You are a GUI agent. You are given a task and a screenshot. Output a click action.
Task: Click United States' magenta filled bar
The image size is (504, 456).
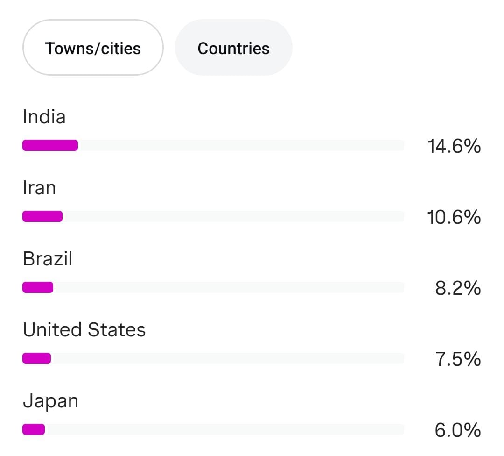pyautogui.click(x=36, y=358)
